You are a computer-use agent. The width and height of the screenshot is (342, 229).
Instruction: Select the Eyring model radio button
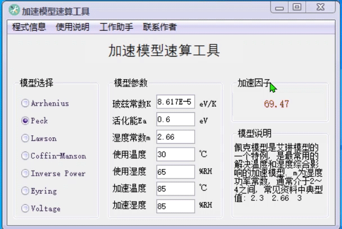click(x=25, y=191)
